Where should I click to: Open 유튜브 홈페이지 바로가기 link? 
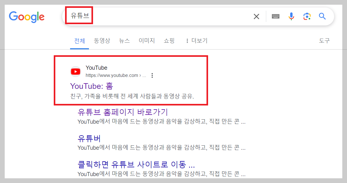(123, 112)
